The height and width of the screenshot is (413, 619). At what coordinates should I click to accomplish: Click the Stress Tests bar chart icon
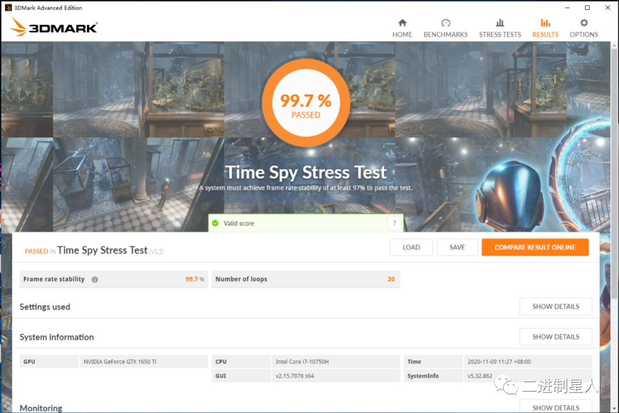(x=500, y=23)
